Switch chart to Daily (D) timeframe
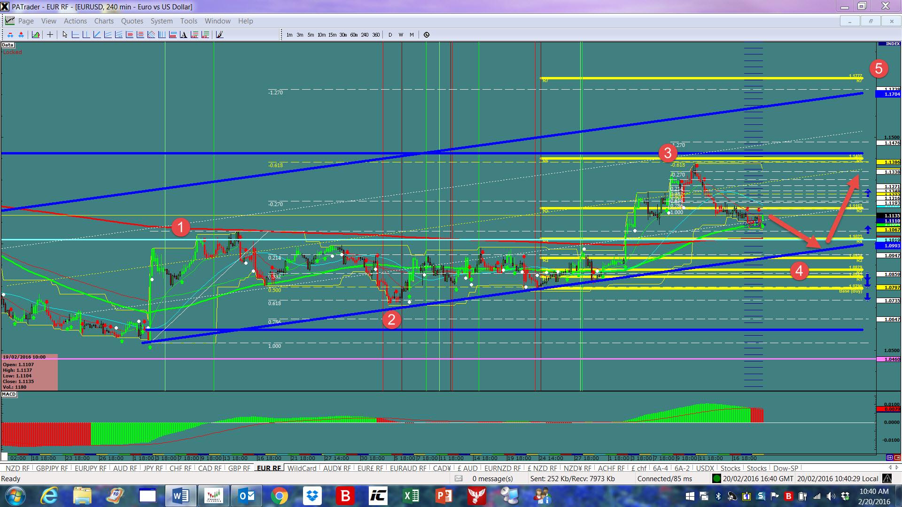This screenshot has width=902, height=507. tap(390, 35)
